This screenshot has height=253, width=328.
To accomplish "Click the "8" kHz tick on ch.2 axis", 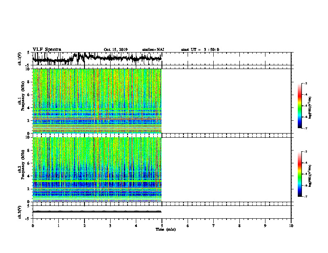I will click(x=29, y=150).
